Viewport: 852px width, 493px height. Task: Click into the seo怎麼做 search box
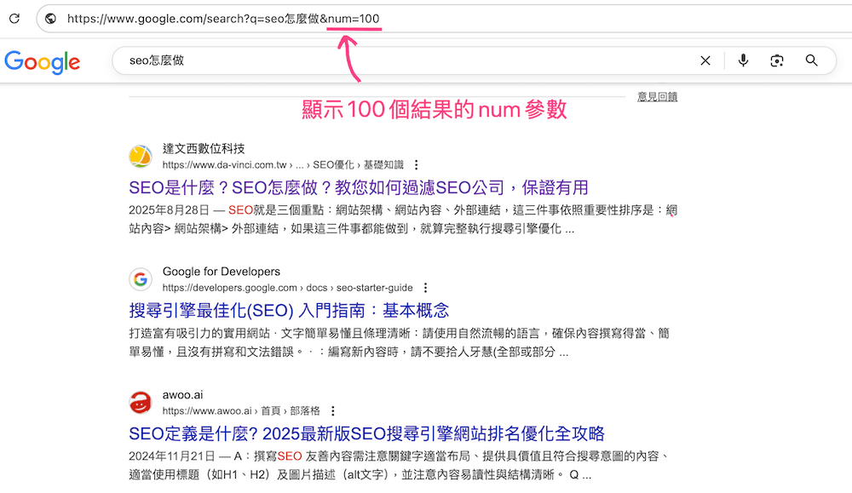[409, 60]
